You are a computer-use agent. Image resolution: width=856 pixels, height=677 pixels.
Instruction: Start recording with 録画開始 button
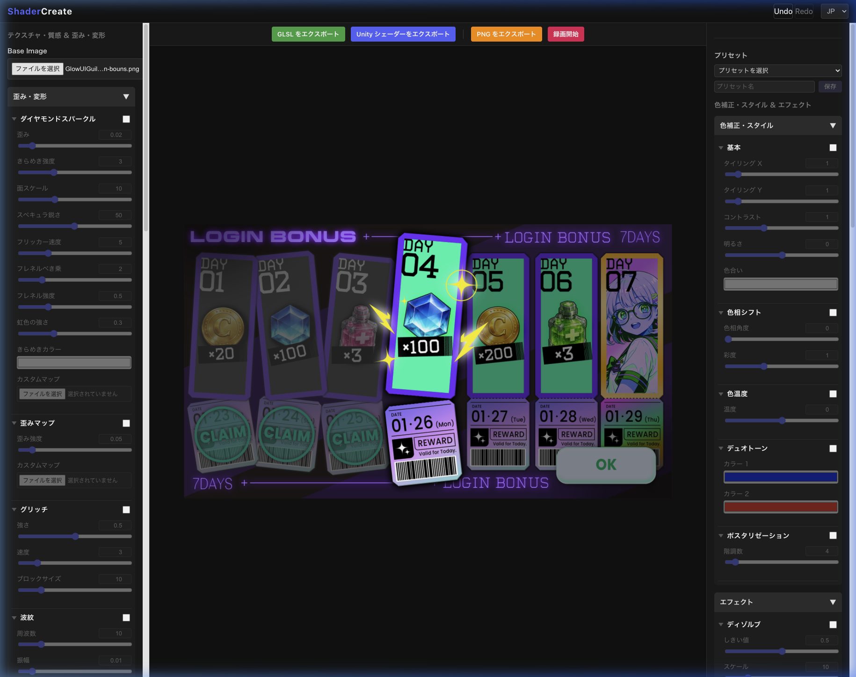[x=566, y=34]
